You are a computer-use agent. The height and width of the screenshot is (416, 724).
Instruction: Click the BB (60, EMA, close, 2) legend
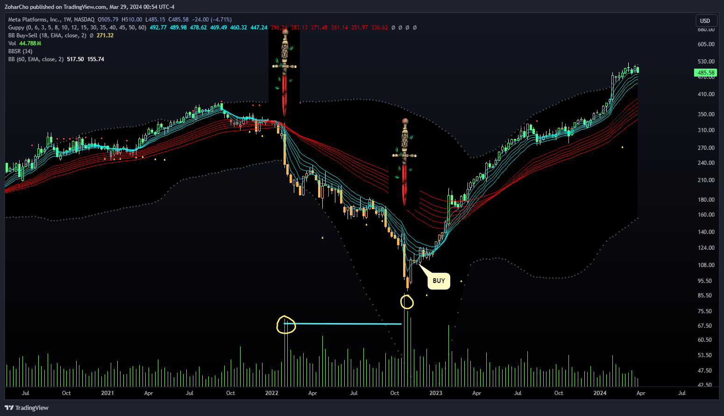tap(36, 59)
